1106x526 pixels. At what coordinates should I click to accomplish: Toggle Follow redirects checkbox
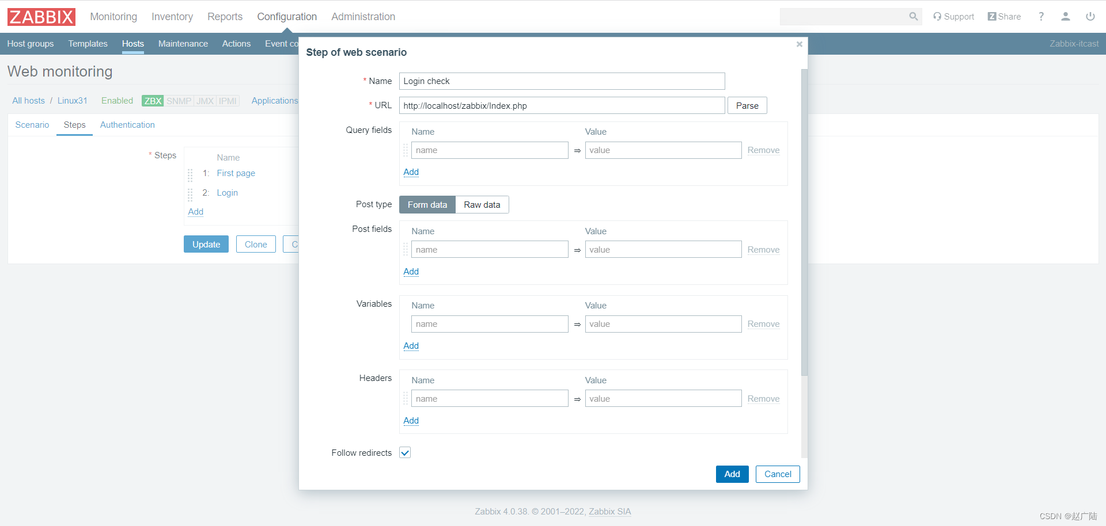[x=405, y=453]
